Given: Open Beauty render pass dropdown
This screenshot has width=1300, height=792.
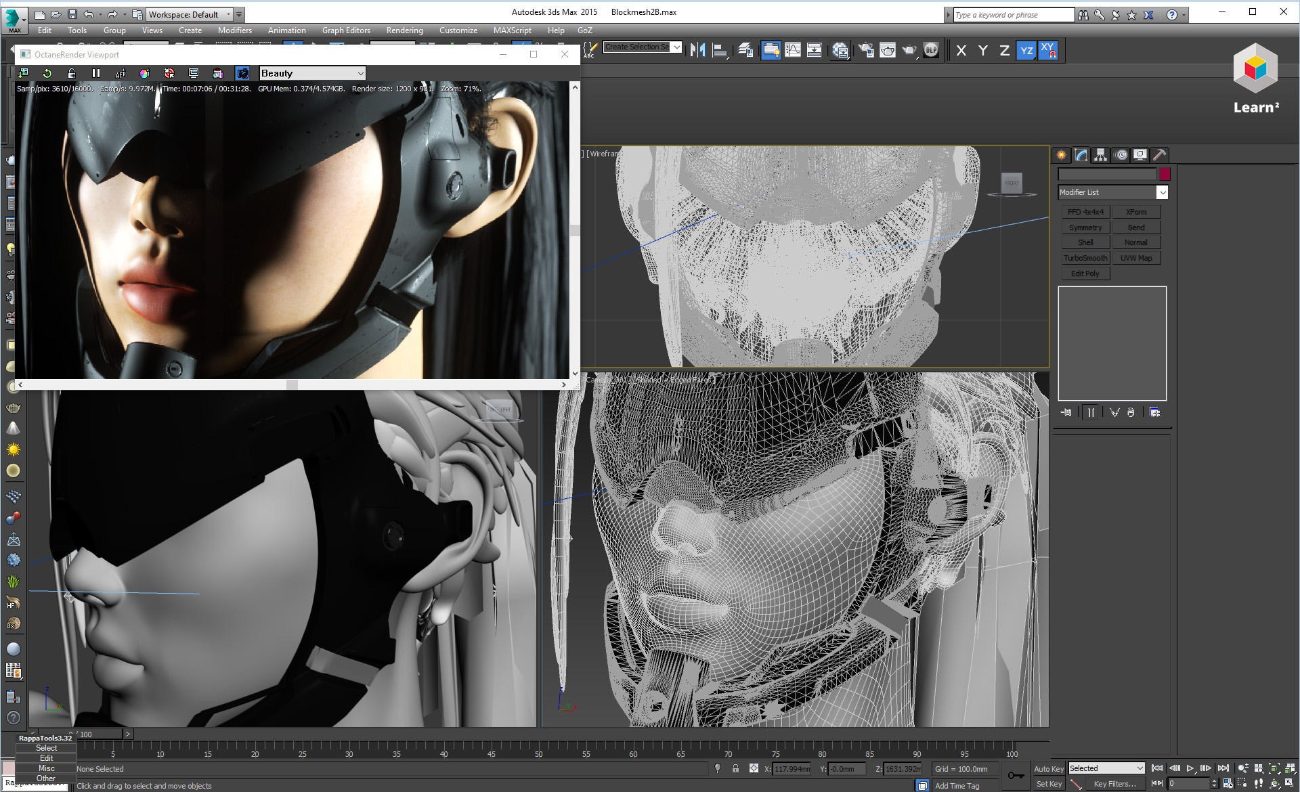Looking at the screenshot, I should [313, 73].
